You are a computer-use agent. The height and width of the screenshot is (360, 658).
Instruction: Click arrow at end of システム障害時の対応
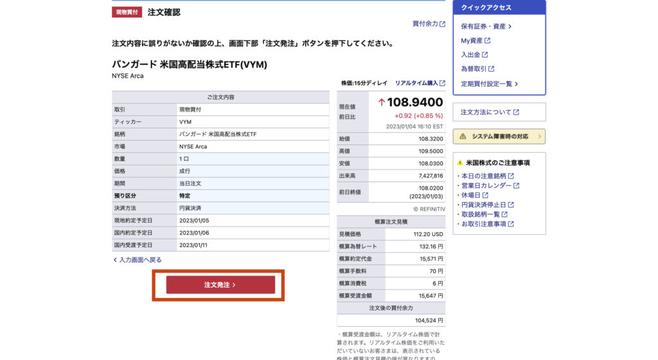[x=539, y=136]
